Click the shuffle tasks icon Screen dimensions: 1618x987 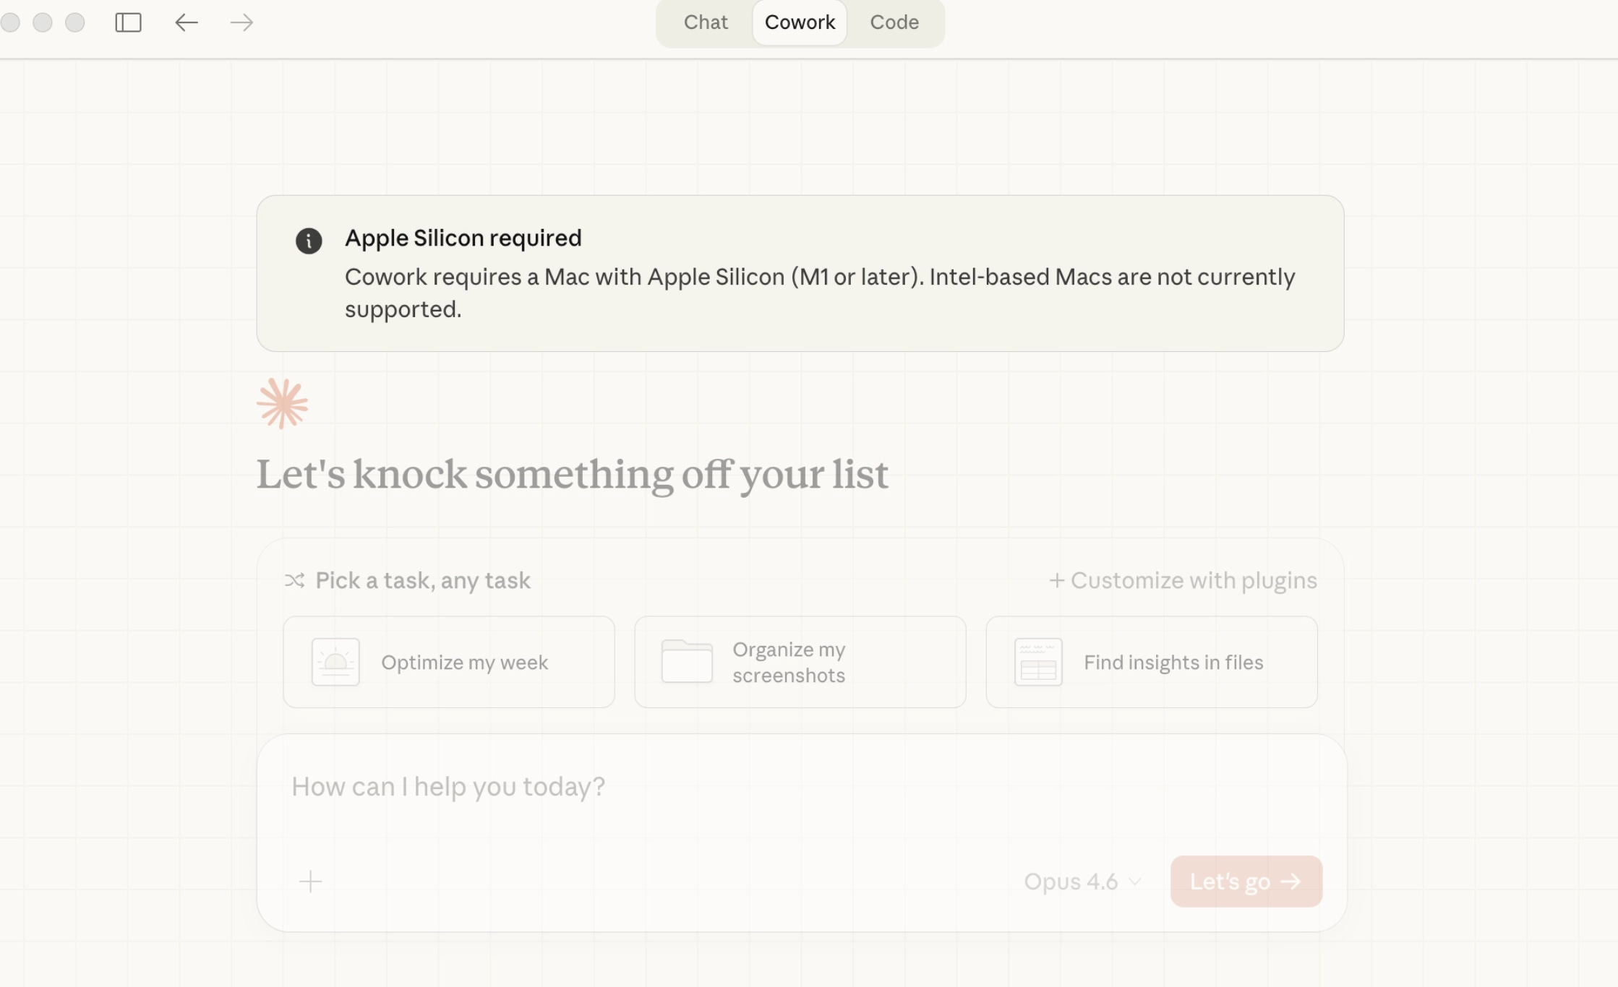click(294, 580)
